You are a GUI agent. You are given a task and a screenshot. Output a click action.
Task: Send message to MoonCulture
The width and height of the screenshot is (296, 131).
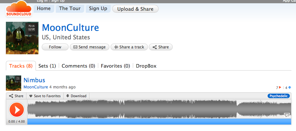point(89,47)
